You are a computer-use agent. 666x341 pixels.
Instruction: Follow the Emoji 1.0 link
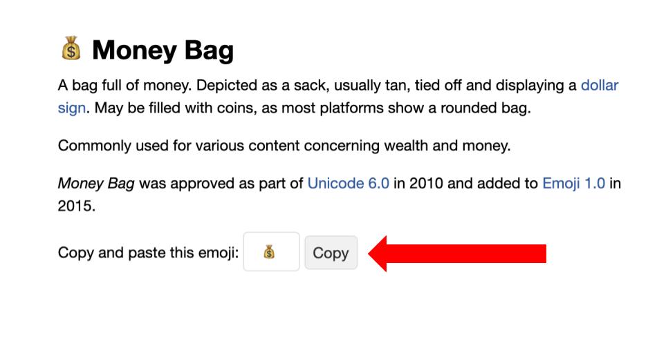click(x=574, y=183)
